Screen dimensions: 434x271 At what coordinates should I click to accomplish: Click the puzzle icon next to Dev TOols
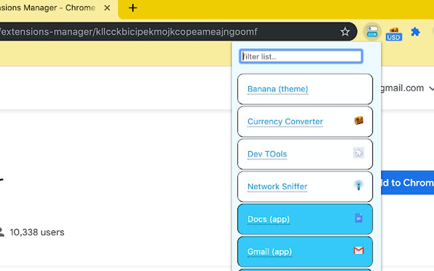[x=360, y=152]
